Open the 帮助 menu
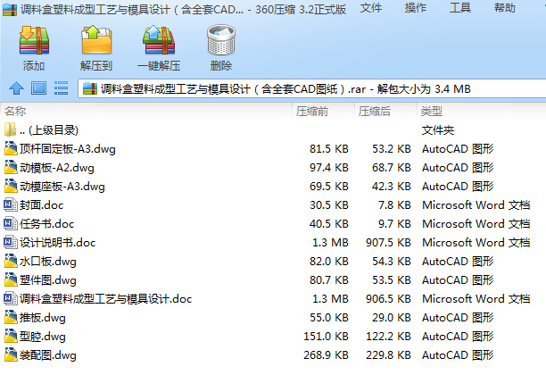 (505, 8)
